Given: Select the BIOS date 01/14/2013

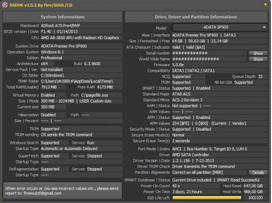Looking at the screenshot, I should (x=67, y=31).
